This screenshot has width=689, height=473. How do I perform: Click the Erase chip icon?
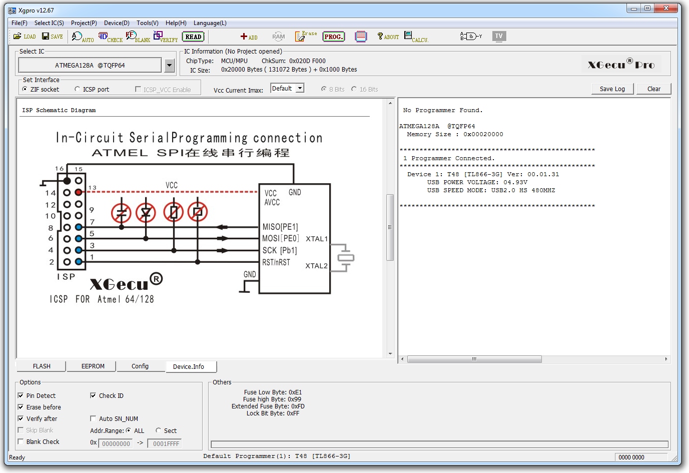306,36
